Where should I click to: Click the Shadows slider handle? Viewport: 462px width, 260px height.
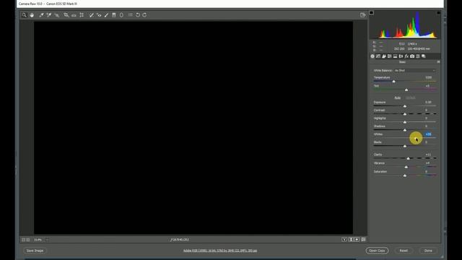pos(405,130)
